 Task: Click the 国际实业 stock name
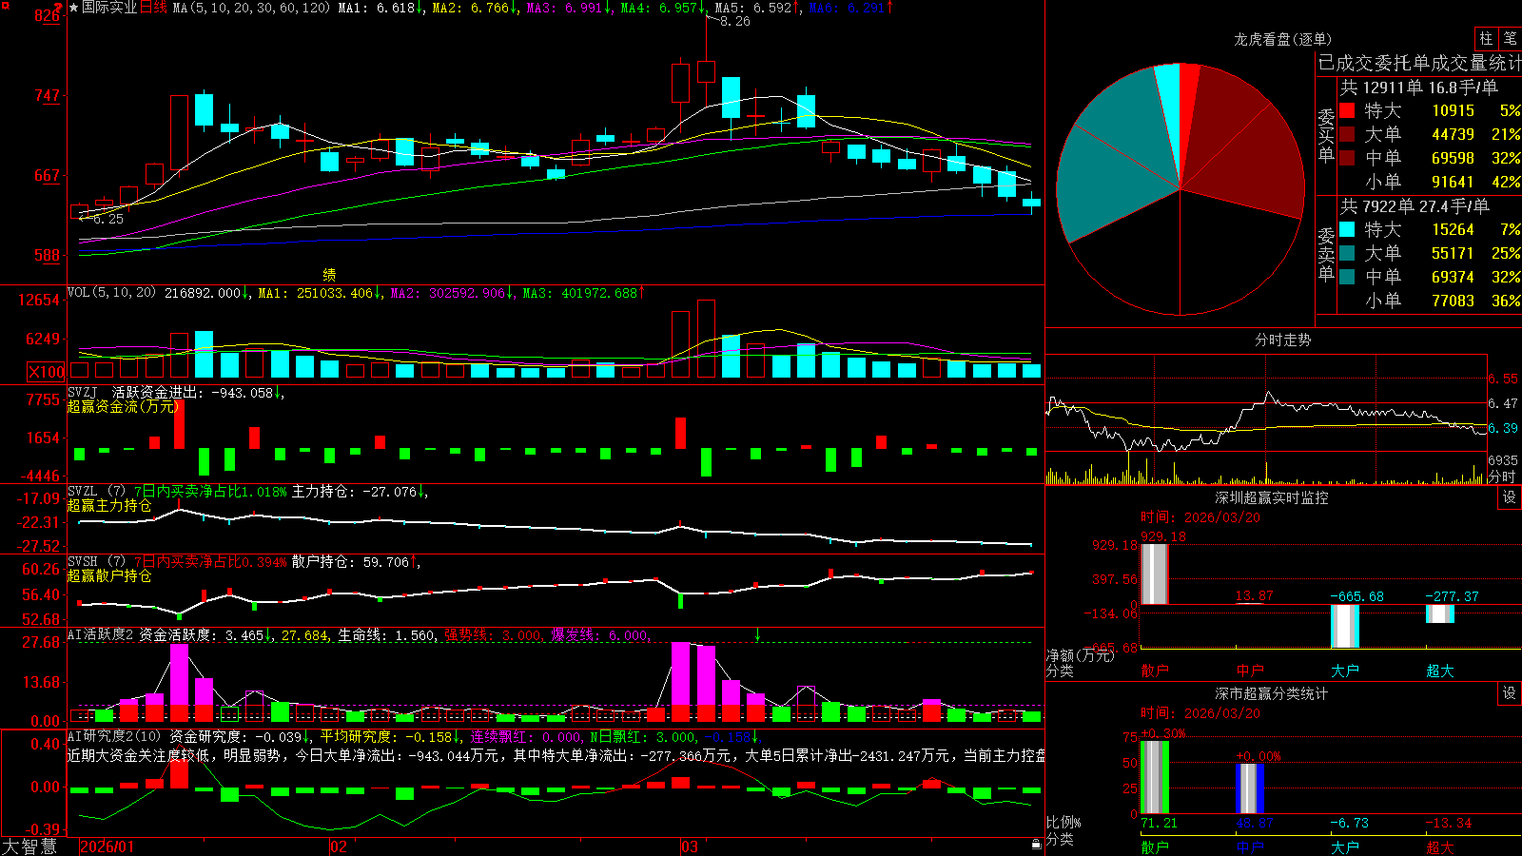(x=109, y=8)
